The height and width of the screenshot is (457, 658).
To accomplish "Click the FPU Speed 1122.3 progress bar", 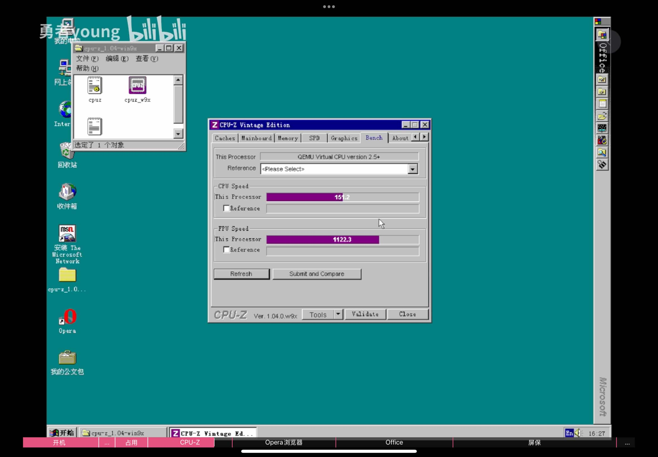I will pyautogui.click(x=342, y=239).
